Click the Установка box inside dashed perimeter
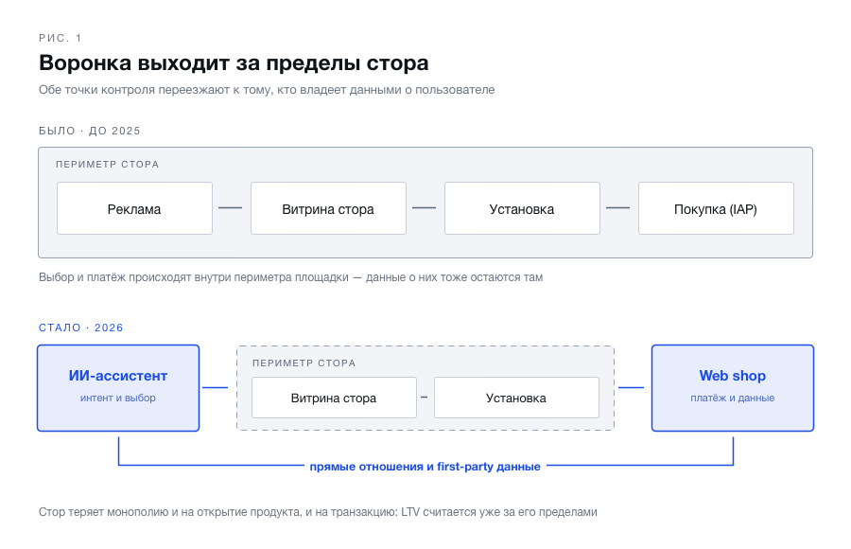Viewport: 851px width, 549px height. coord(516,398)
